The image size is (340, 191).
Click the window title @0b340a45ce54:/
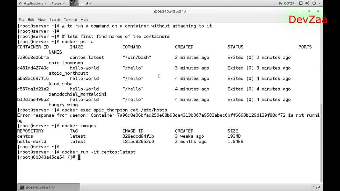point(170,11)
